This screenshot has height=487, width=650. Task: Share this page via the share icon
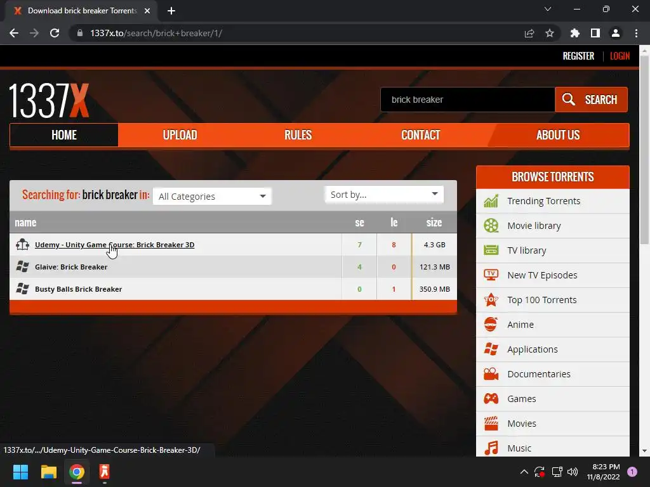click(529, 33)
